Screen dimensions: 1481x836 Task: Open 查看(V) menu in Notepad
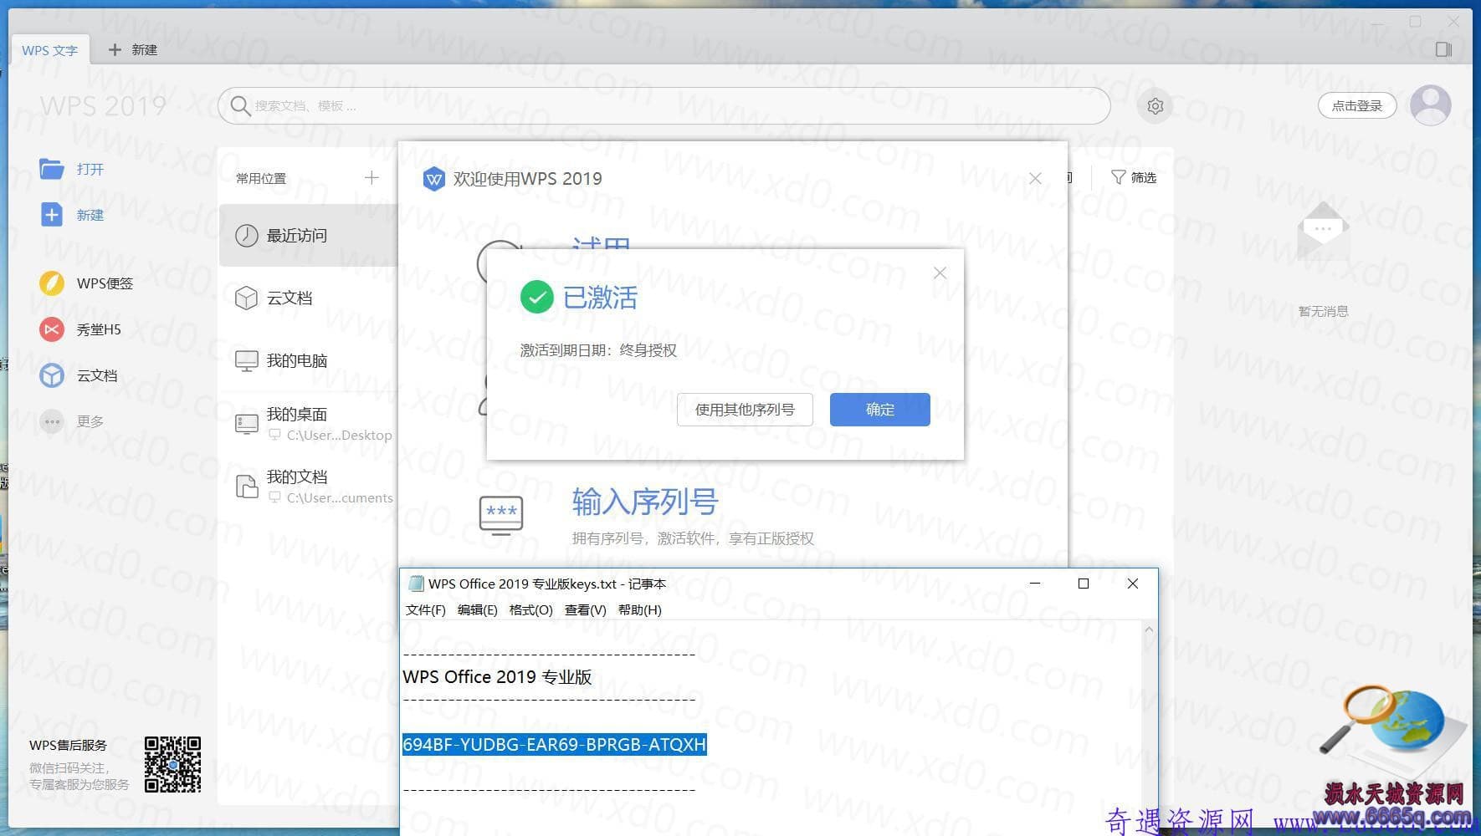point(586,610)
